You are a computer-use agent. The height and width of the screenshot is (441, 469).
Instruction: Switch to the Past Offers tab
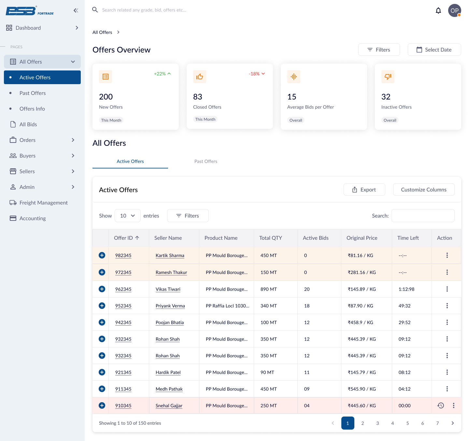click(x=206, y=161)
